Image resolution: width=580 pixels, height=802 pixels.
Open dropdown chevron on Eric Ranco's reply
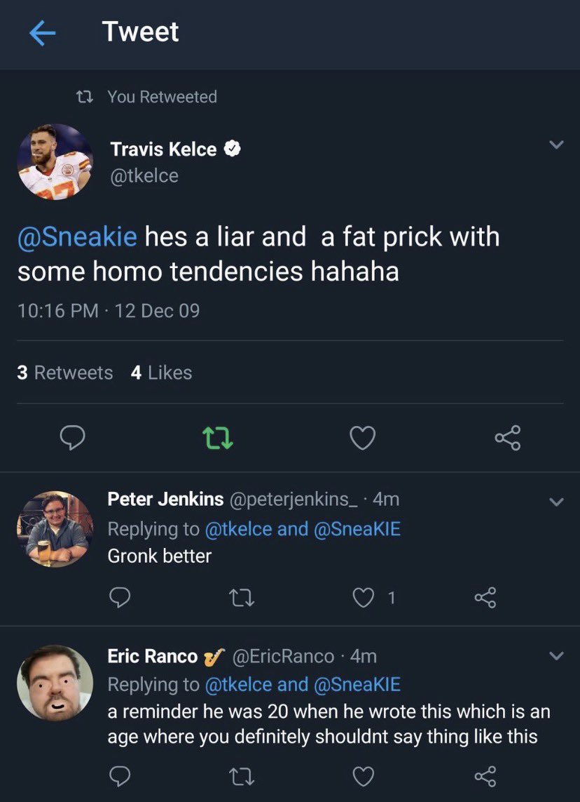[556, 655]
